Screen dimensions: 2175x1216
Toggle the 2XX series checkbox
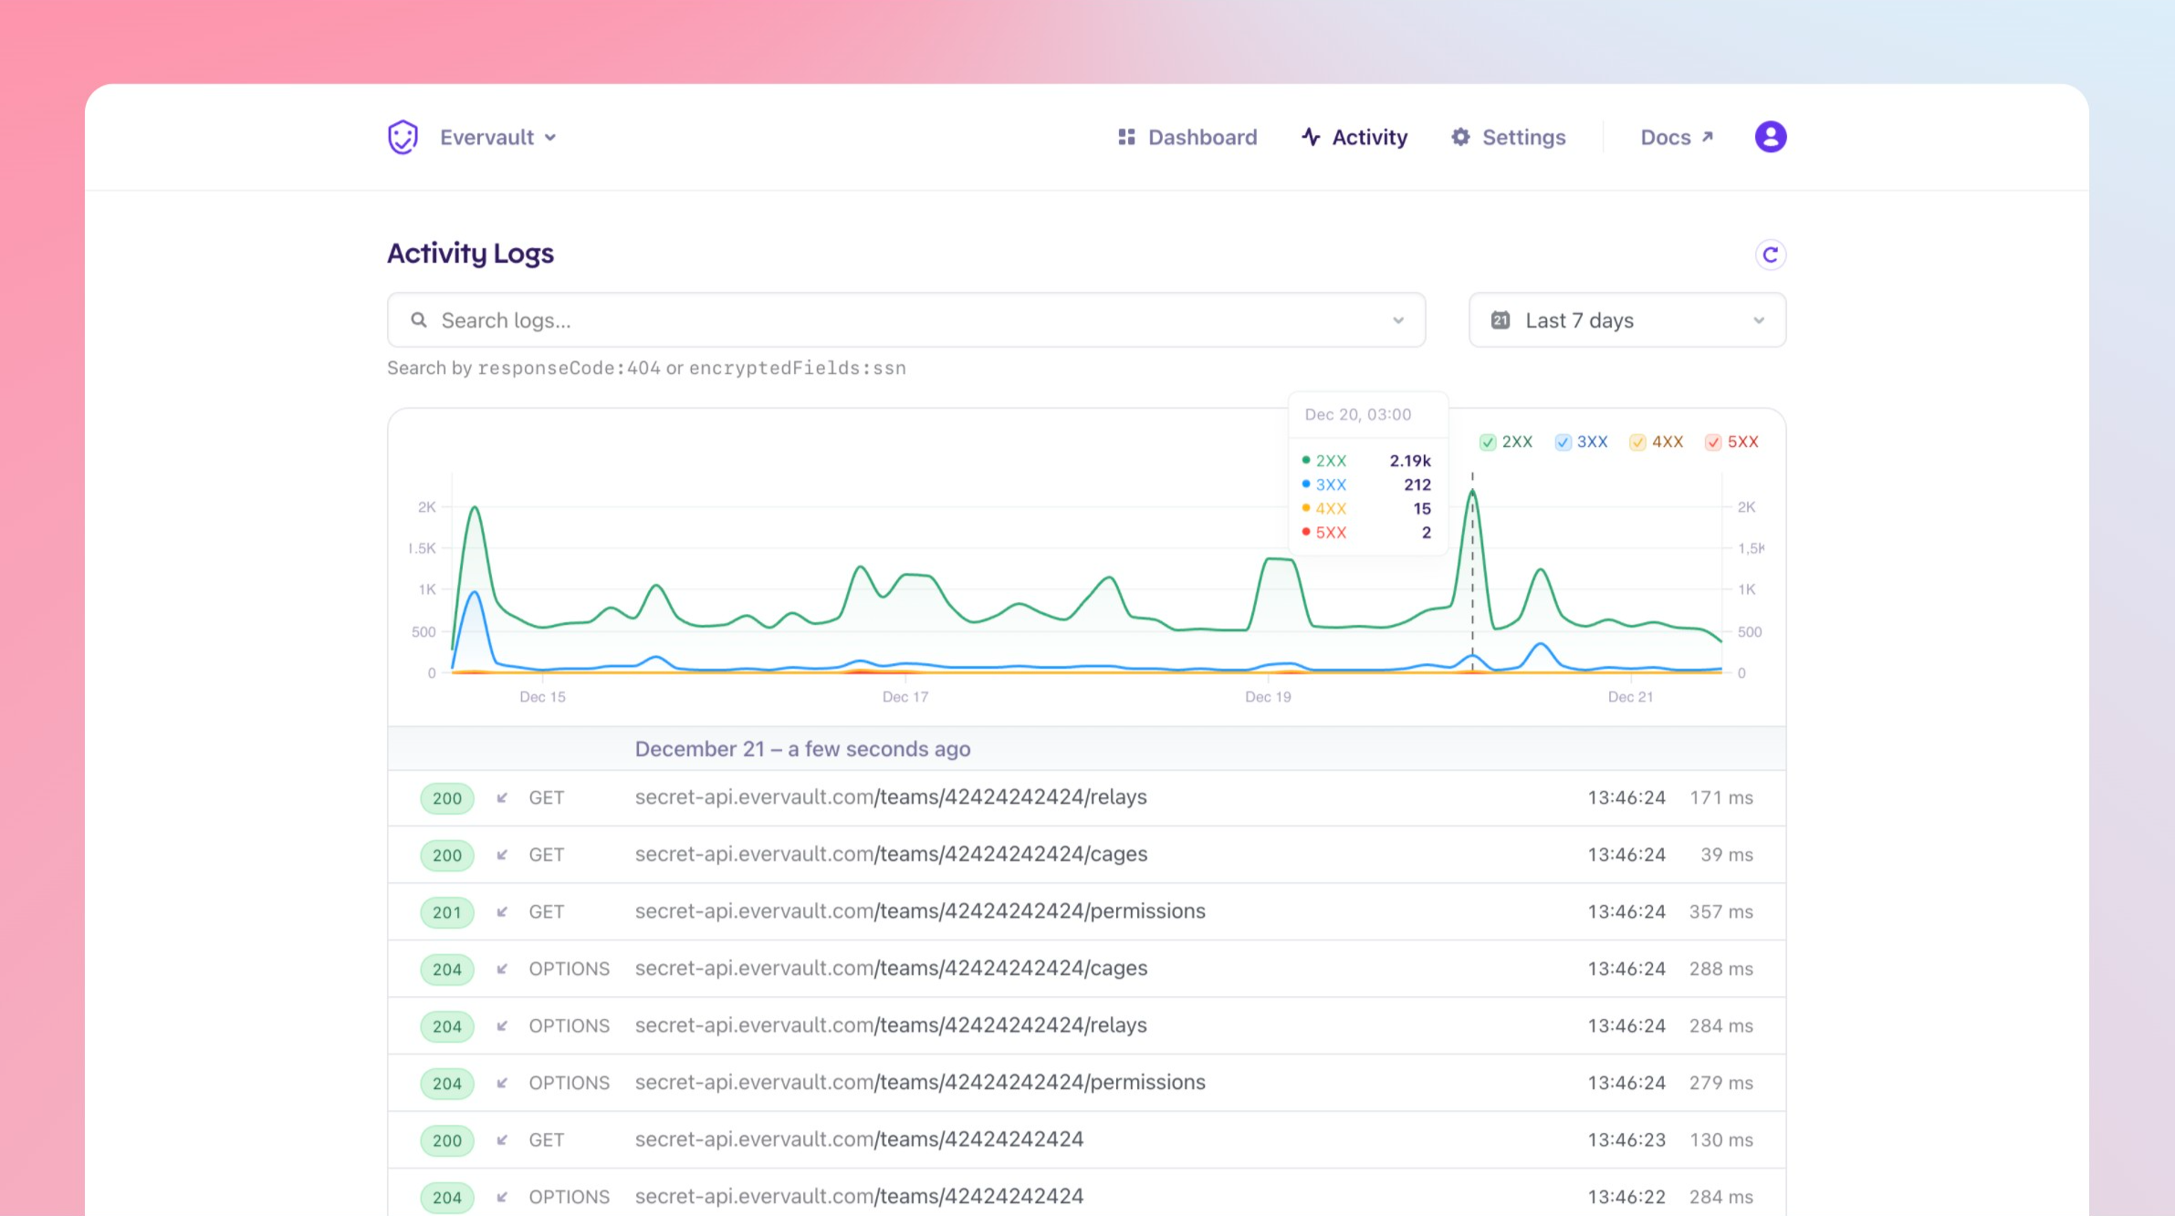point(1488,442)
